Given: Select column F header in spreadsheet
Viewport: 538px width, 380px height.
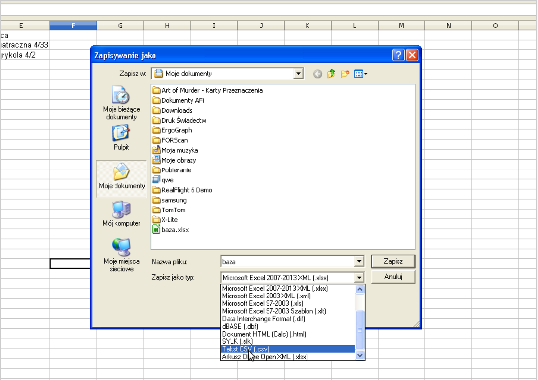Looking at the screenshot, I should pyautogui.click(x=73, y=25).
